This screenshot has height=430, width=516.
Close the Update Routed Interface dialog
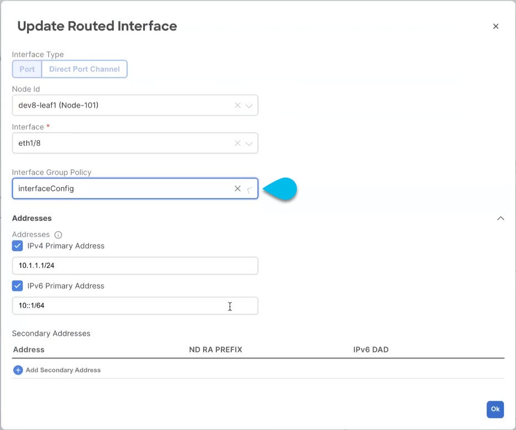[x=495, y=26]
